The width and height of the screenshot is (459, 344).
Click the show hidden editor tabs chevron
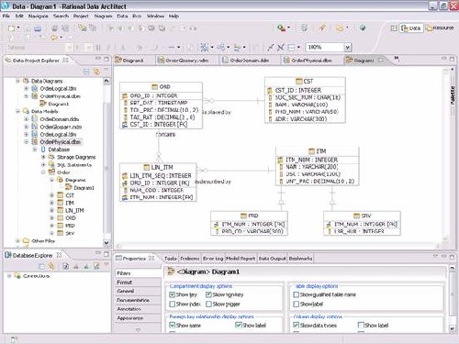coord(397,58)
